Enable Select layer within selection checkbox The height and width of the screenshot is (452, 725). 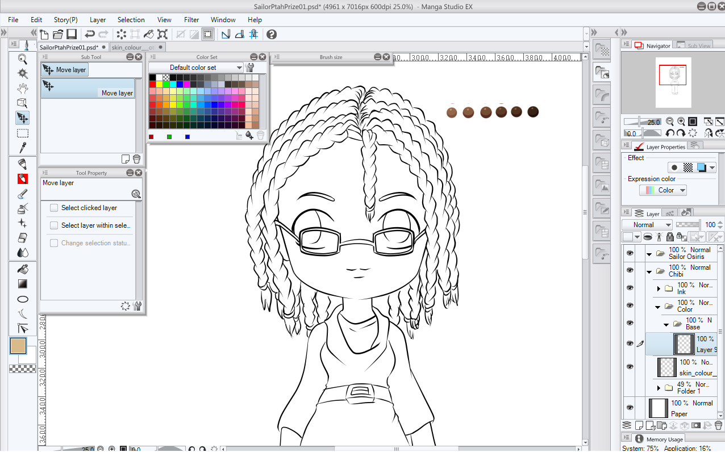coord(54,225)
